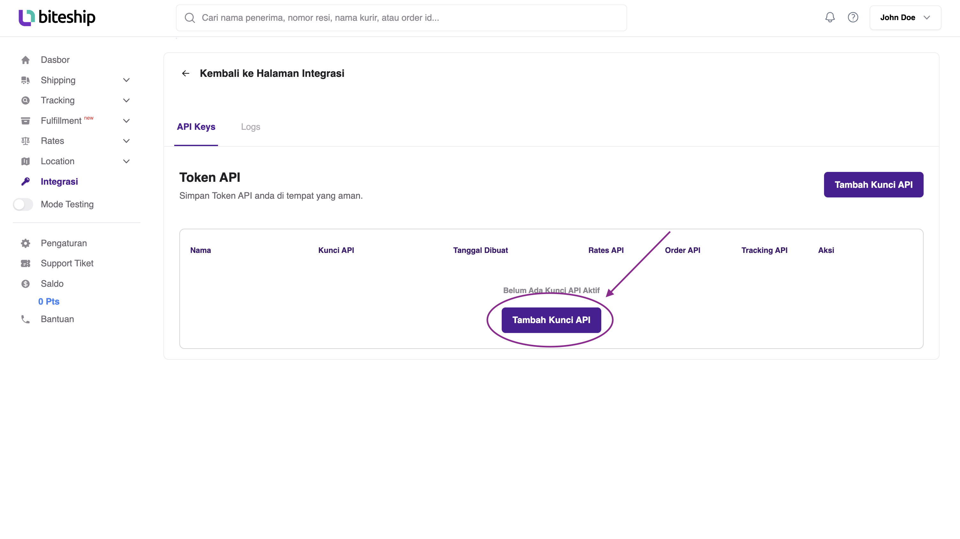The image size is (960, 539).
Task: Click the biteship logo
Action: pos(56,17)
